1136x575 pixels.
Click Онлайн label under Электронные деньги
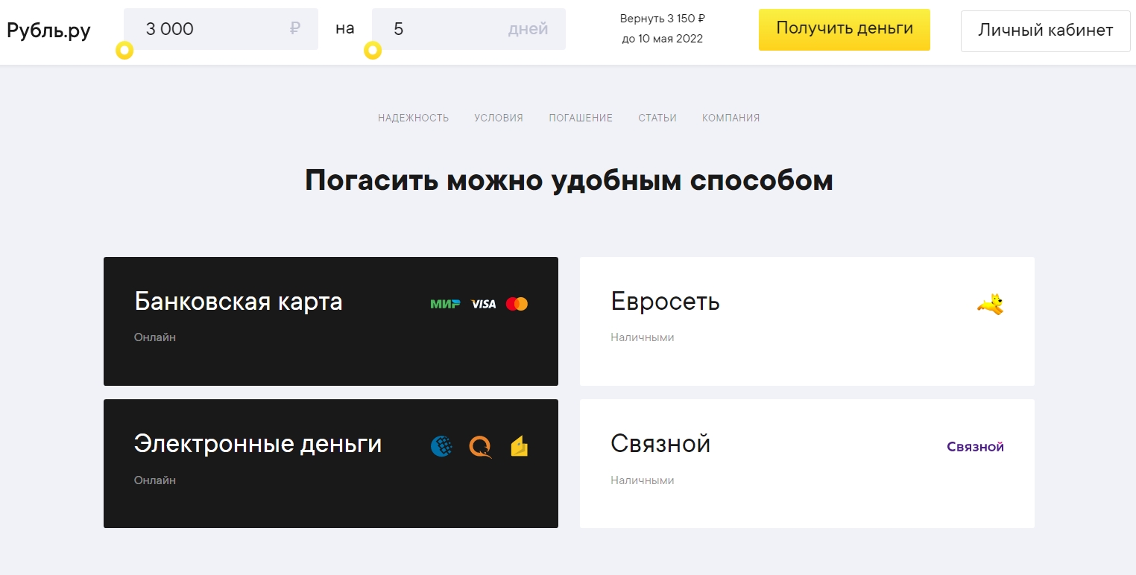pyautogui.click(x=155, y=480)
